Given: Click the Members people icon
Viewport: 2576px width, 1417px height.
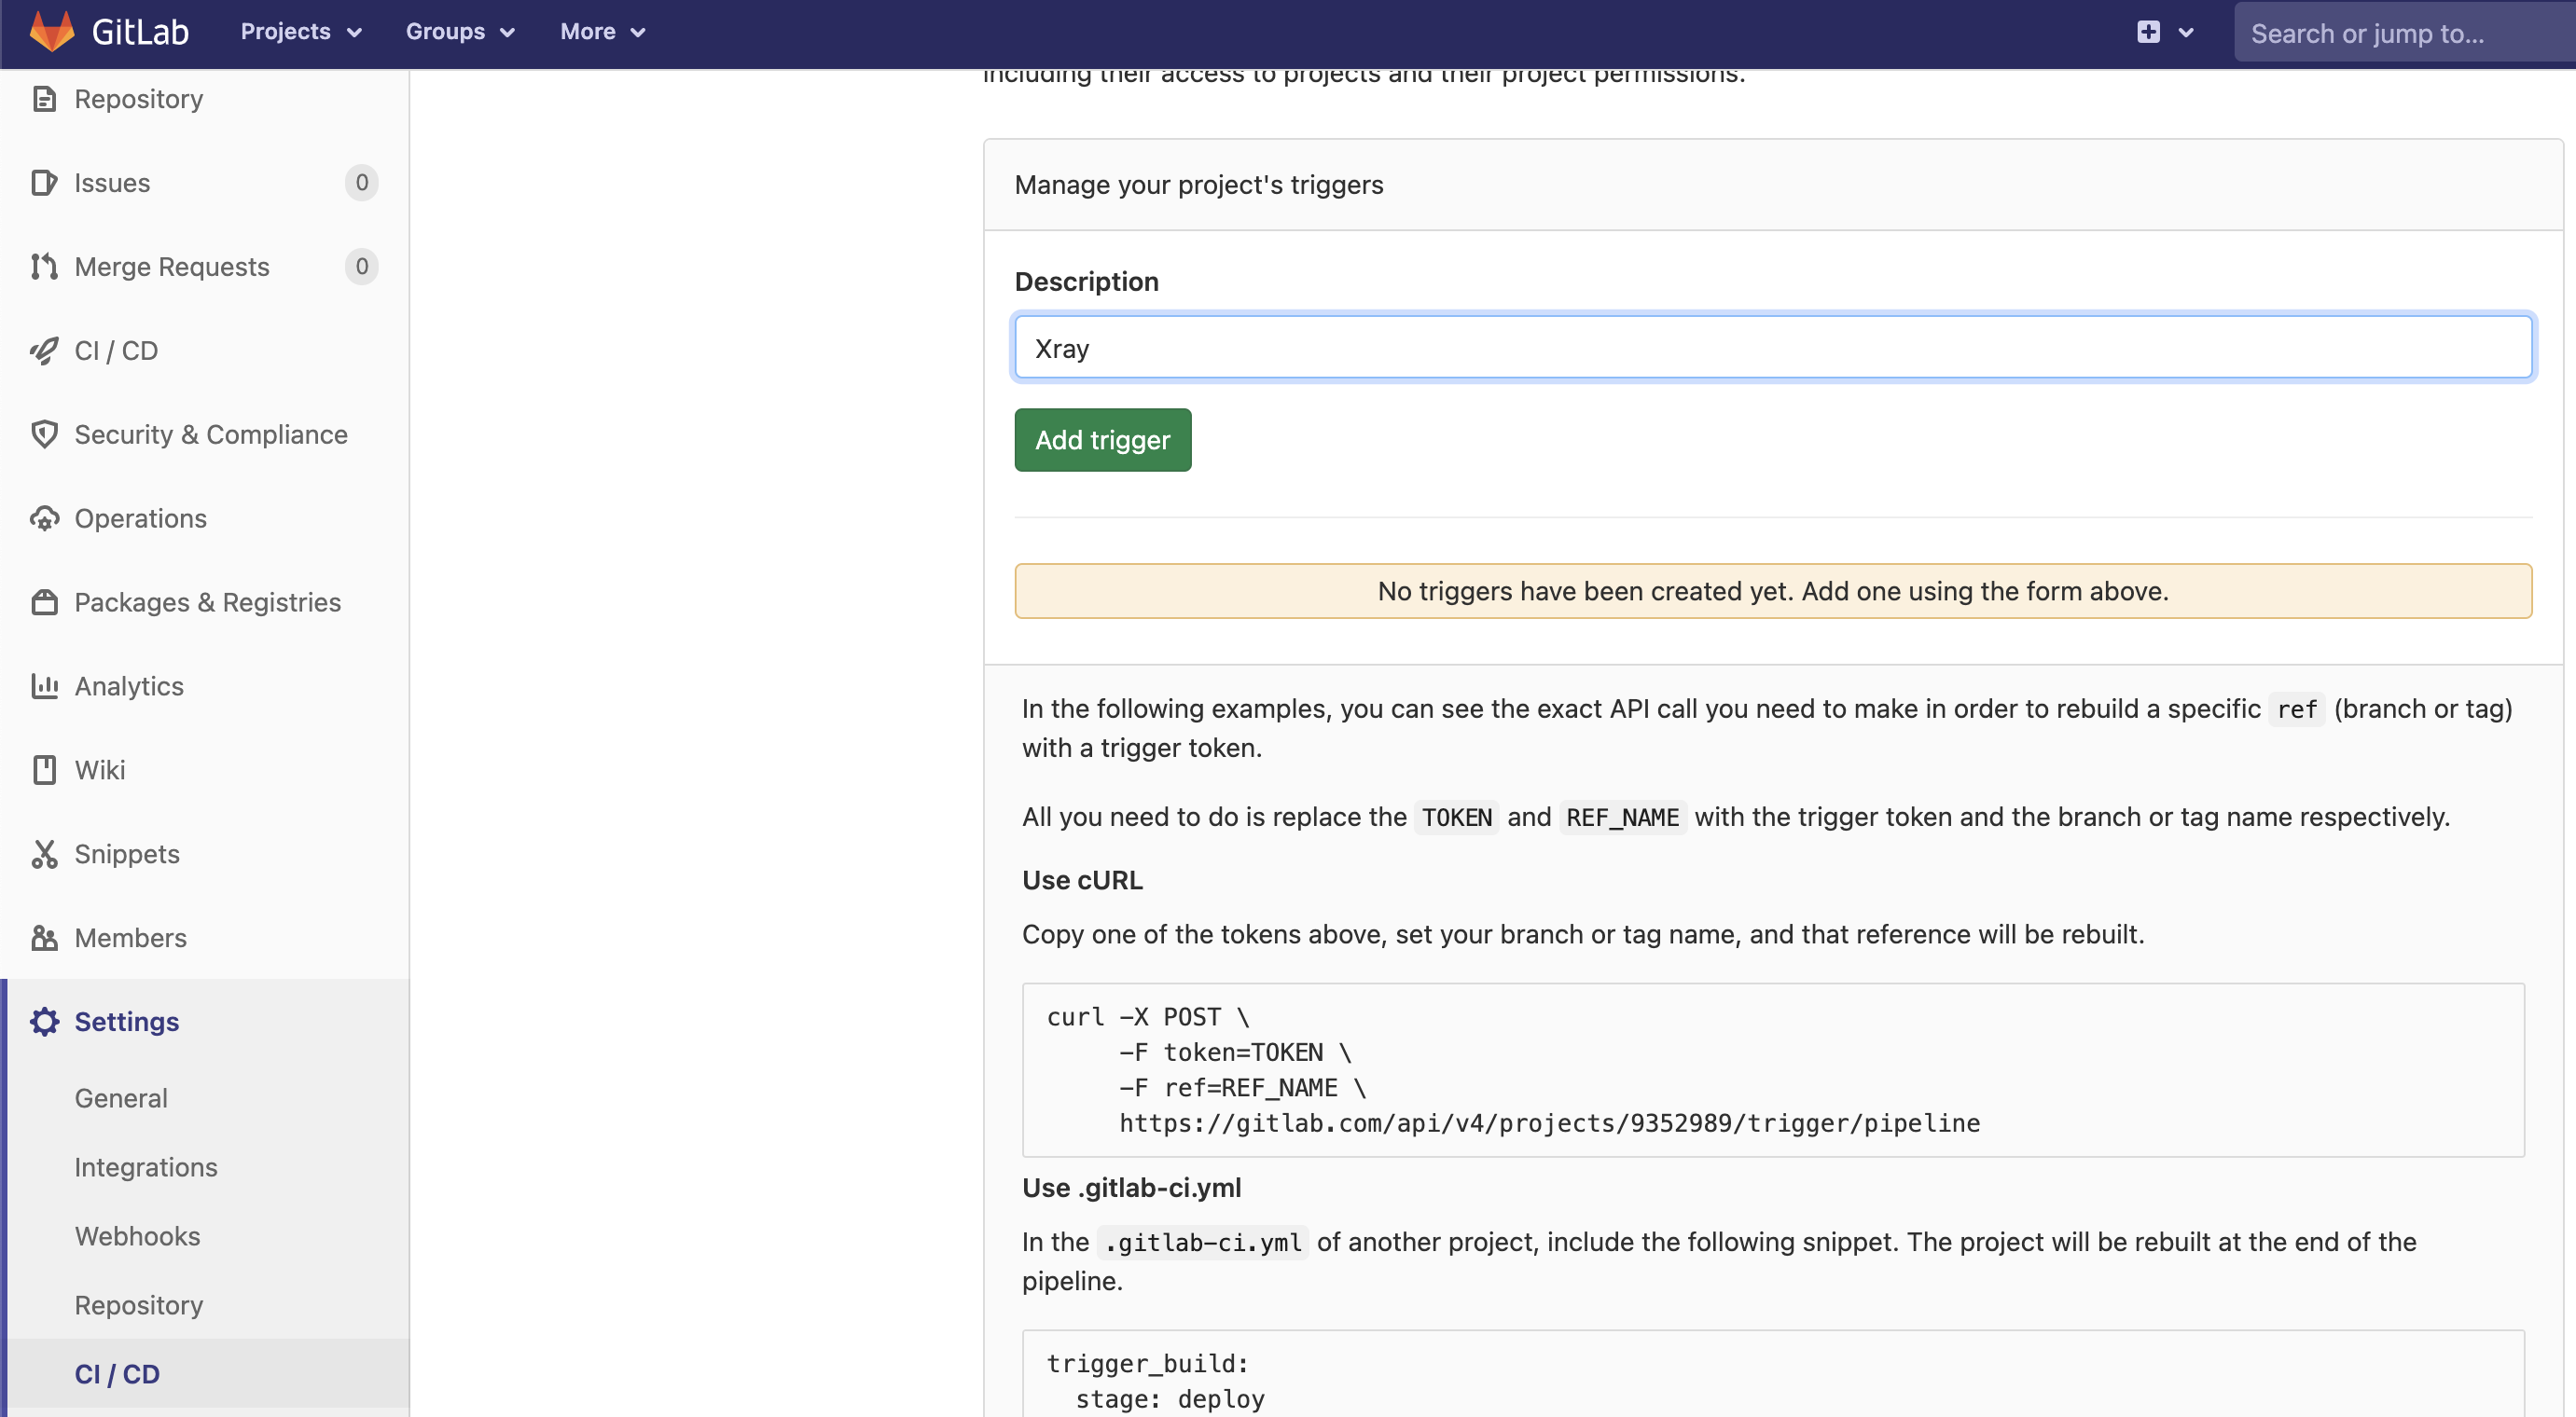Looking at the screenshot, I should (x=44, y=939).
